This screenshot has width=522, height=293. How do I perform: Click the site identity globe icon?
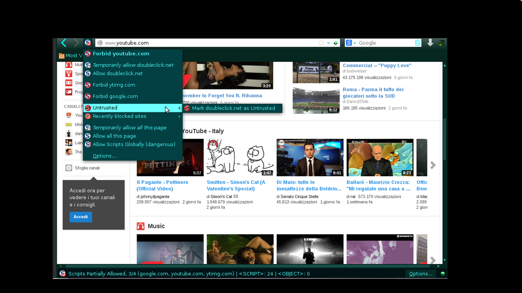[100, 43]
